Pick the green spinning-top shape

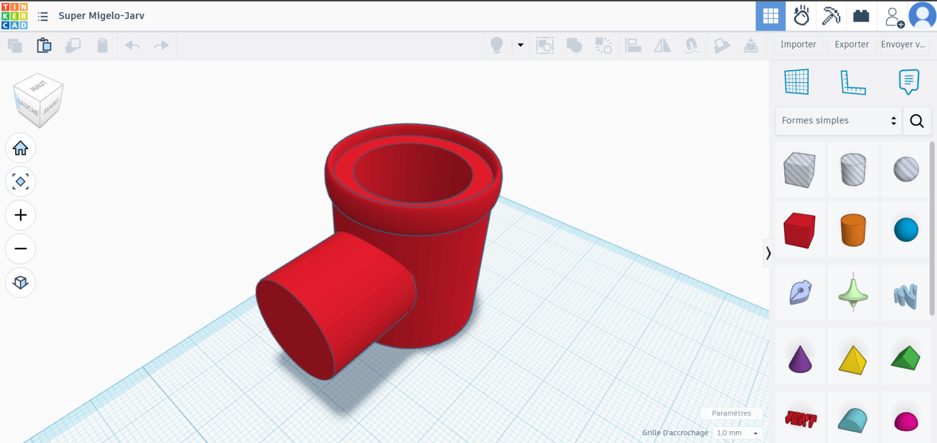click(853, 293)
